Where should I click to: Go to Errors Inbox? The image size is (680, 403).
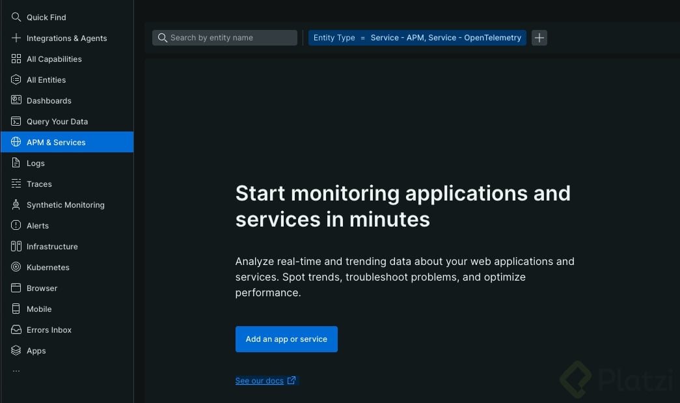point(67,329)
